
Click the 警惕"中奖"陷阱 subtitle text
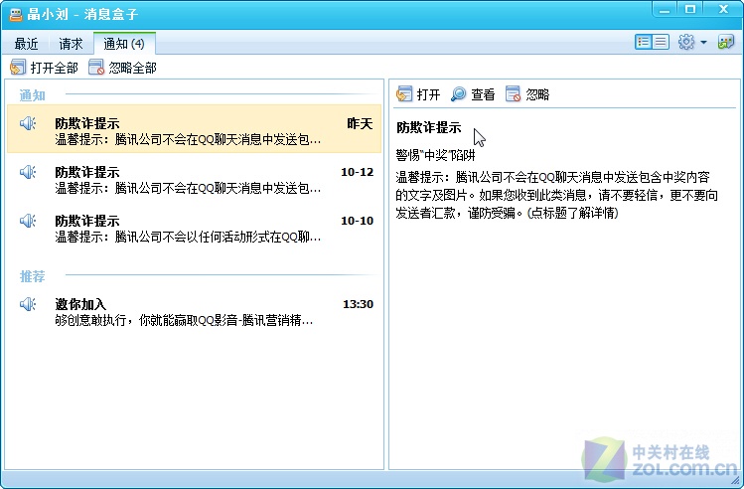(x=435, y=155)
